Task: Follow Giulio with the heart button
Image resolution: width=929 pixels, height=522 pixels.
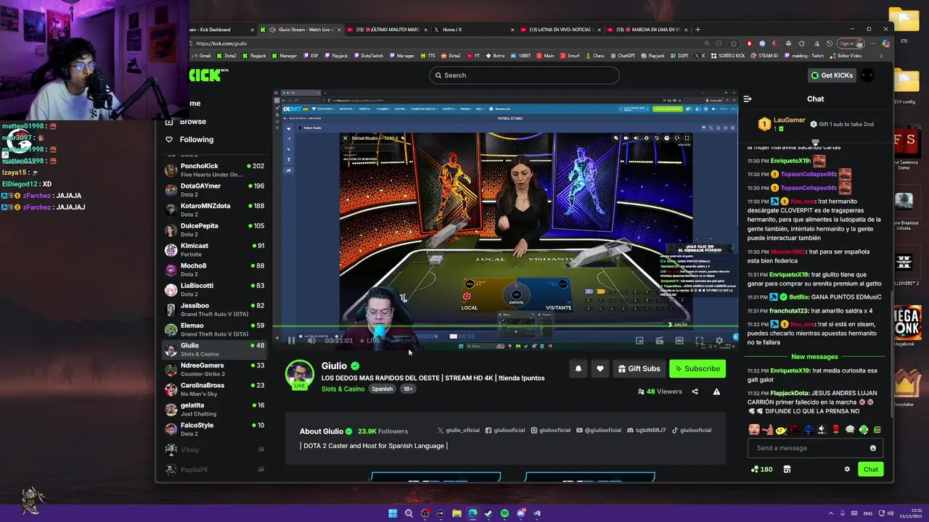Action: [599, 368]
